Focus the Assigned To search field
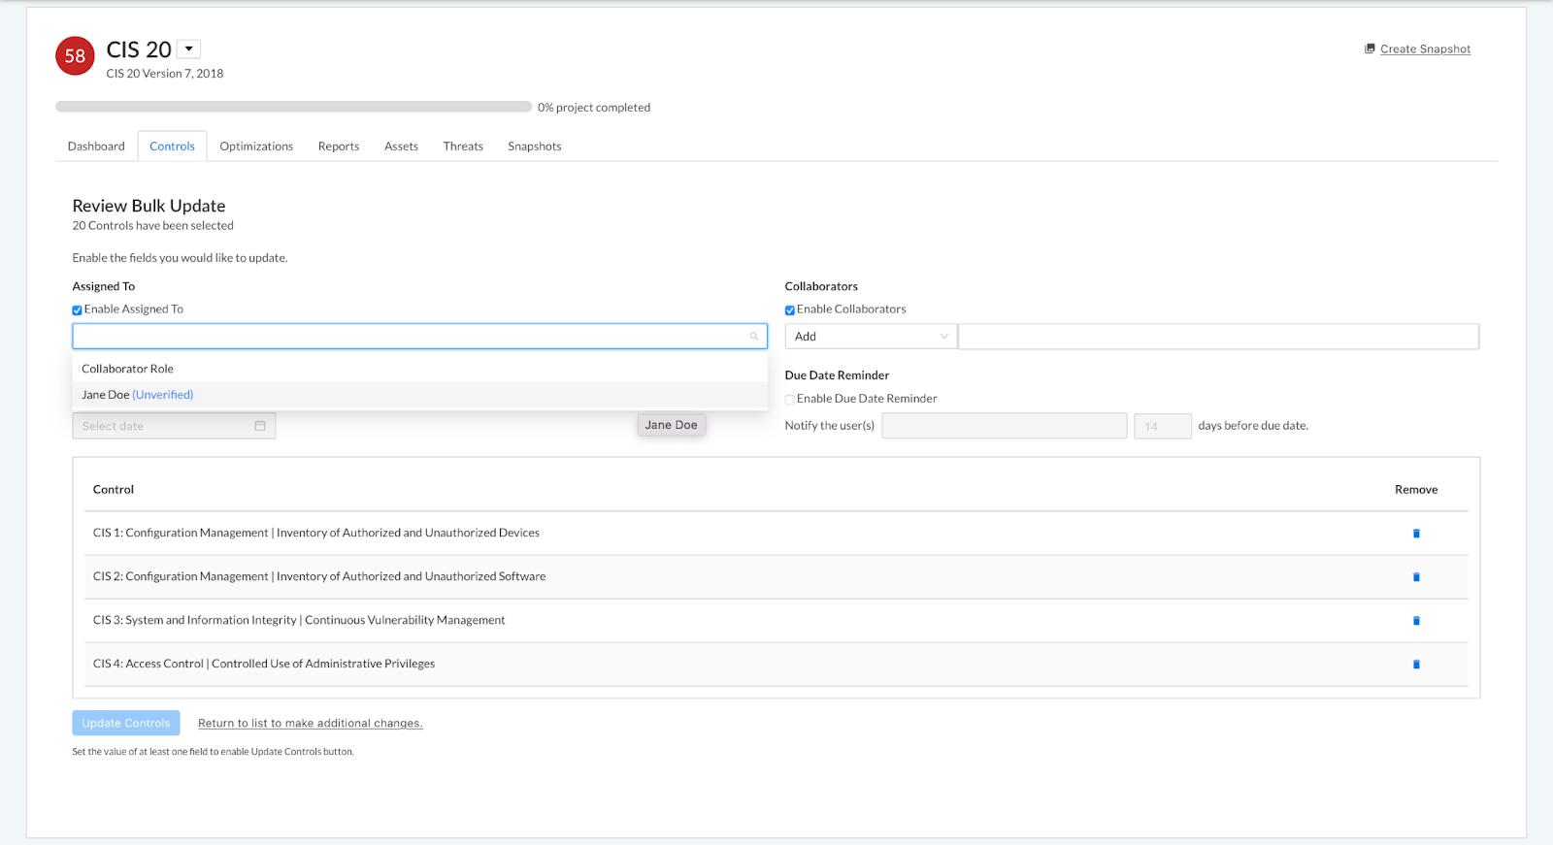 (419, 337)
